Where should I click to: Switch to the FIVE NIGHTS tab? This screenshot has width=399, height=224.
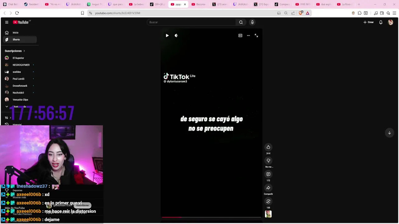point(303,4)
